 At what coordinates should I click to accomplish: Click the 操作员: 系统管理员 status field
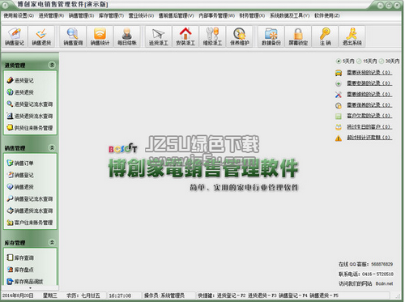tap(164, 296)
